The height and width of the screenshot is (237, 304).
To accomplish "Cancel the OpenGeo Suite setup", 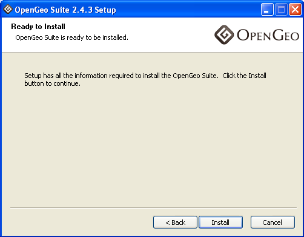I will (x=273, y=222).
